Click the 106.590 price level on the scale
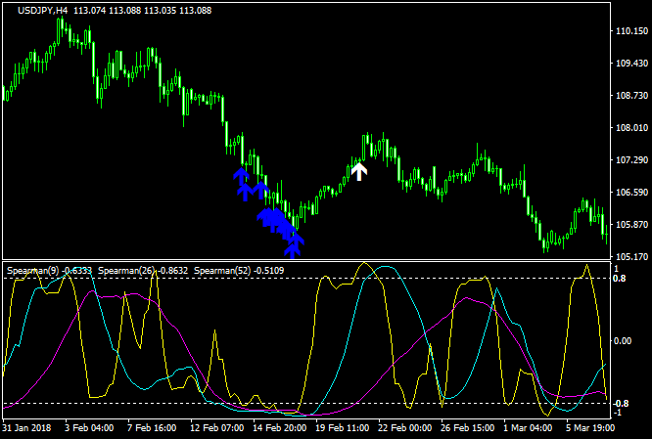The image size is (652, 439). click(x=631, y=193)
